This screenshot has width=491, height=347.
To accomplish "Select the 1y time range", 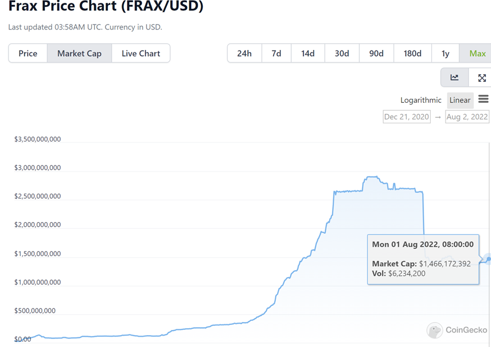I will [445, 53].
